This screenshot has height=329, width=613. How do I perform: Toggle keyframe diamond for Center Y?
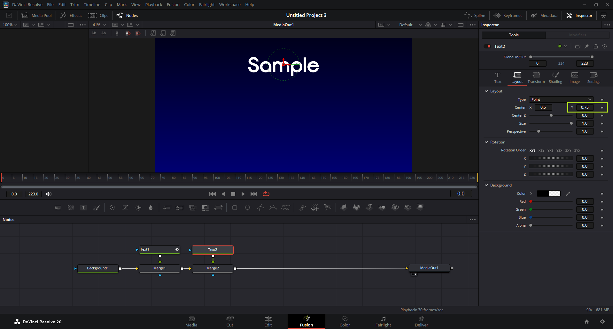click(x=602, y=107)
